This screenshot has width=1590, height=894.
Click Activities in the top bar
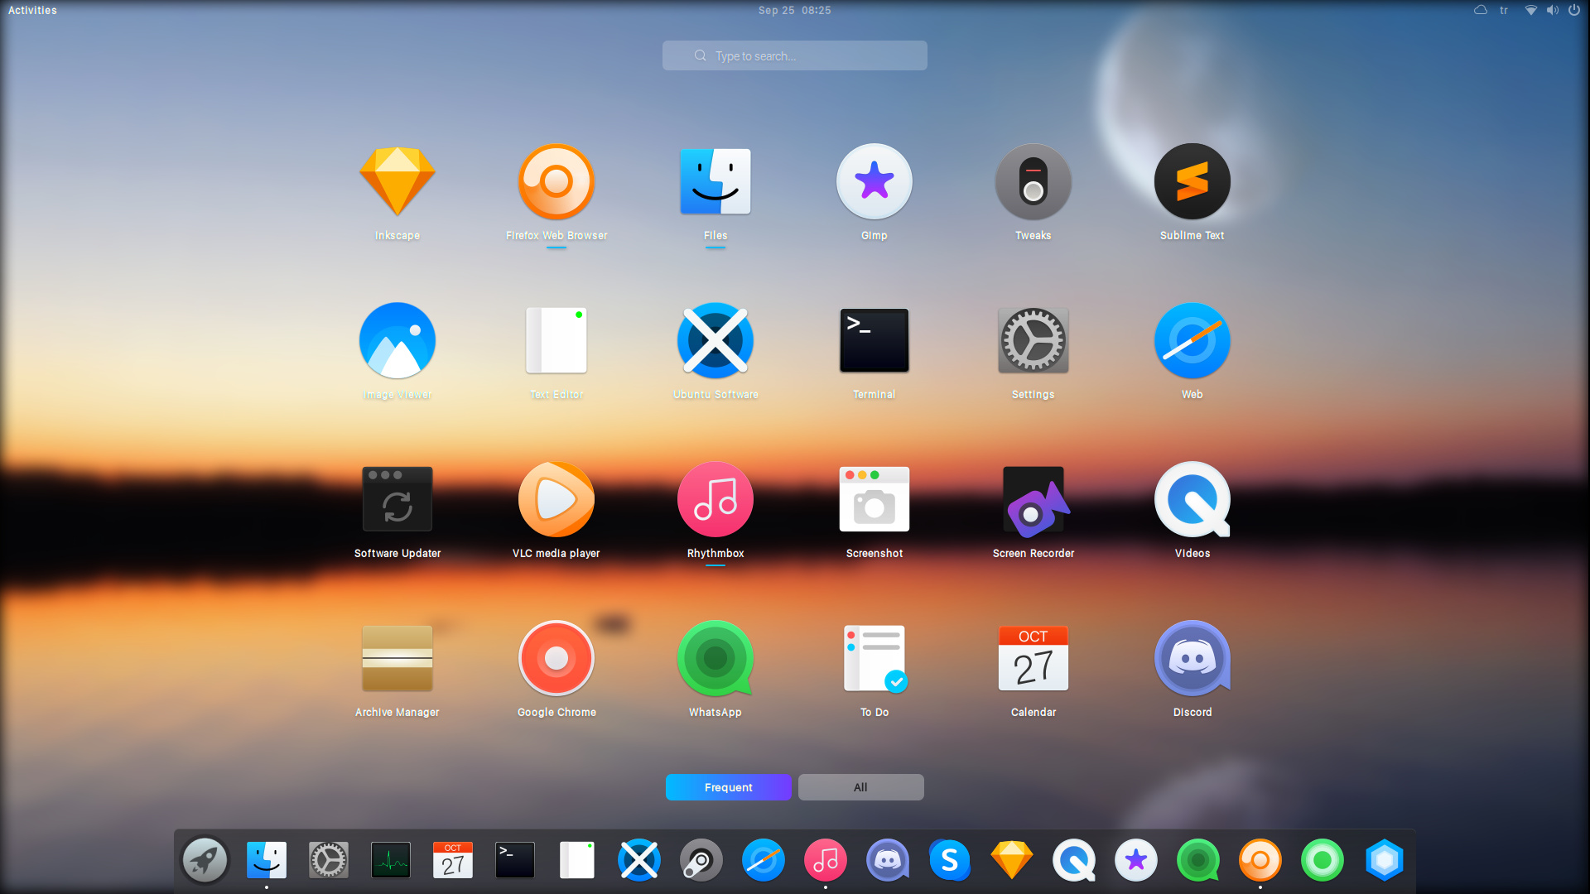(32, 10)
